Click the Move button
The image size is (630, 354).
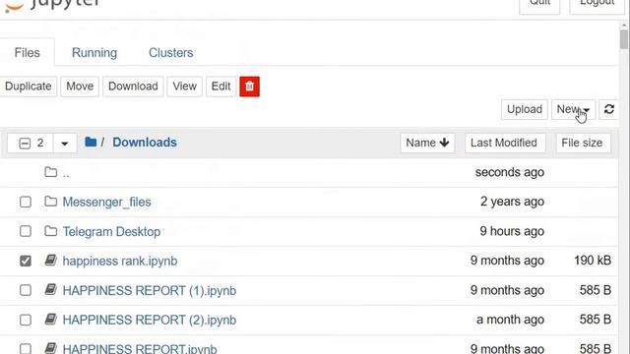coord(80,87)
